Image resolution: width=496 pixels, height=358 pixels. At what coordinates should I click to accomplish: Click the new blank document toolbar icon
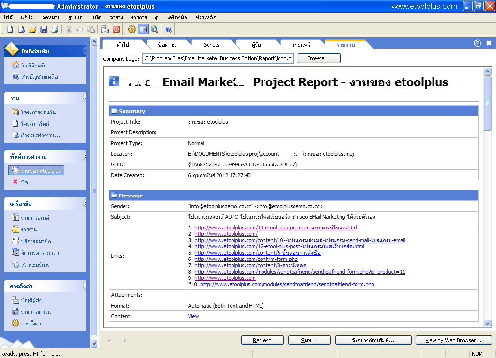point(10,29)
